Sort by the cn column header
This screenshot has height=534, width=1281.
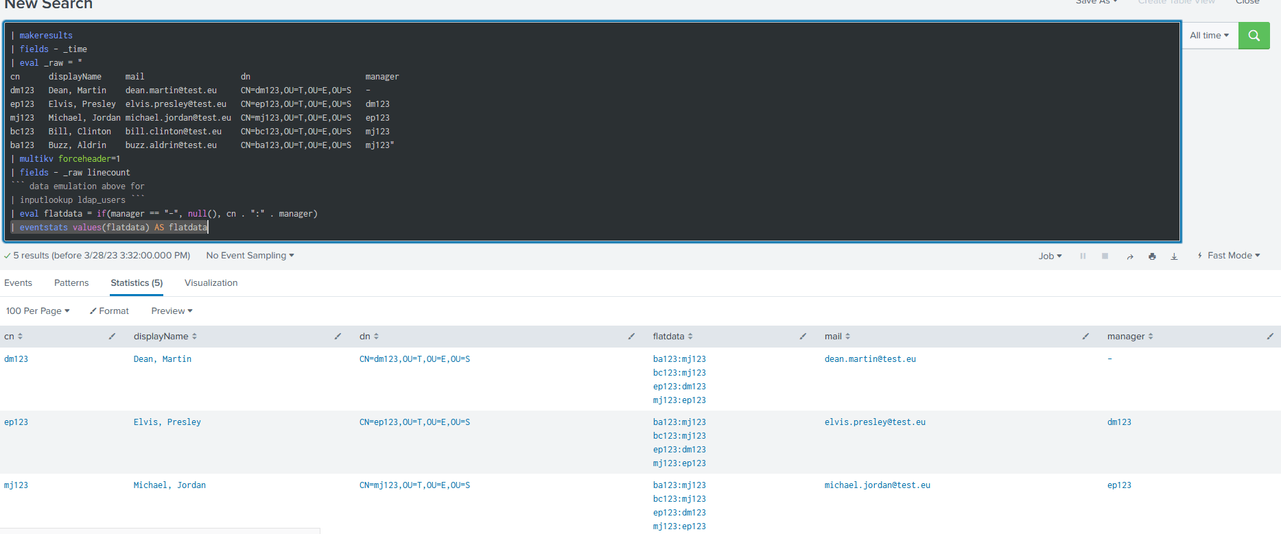point(14,337)
